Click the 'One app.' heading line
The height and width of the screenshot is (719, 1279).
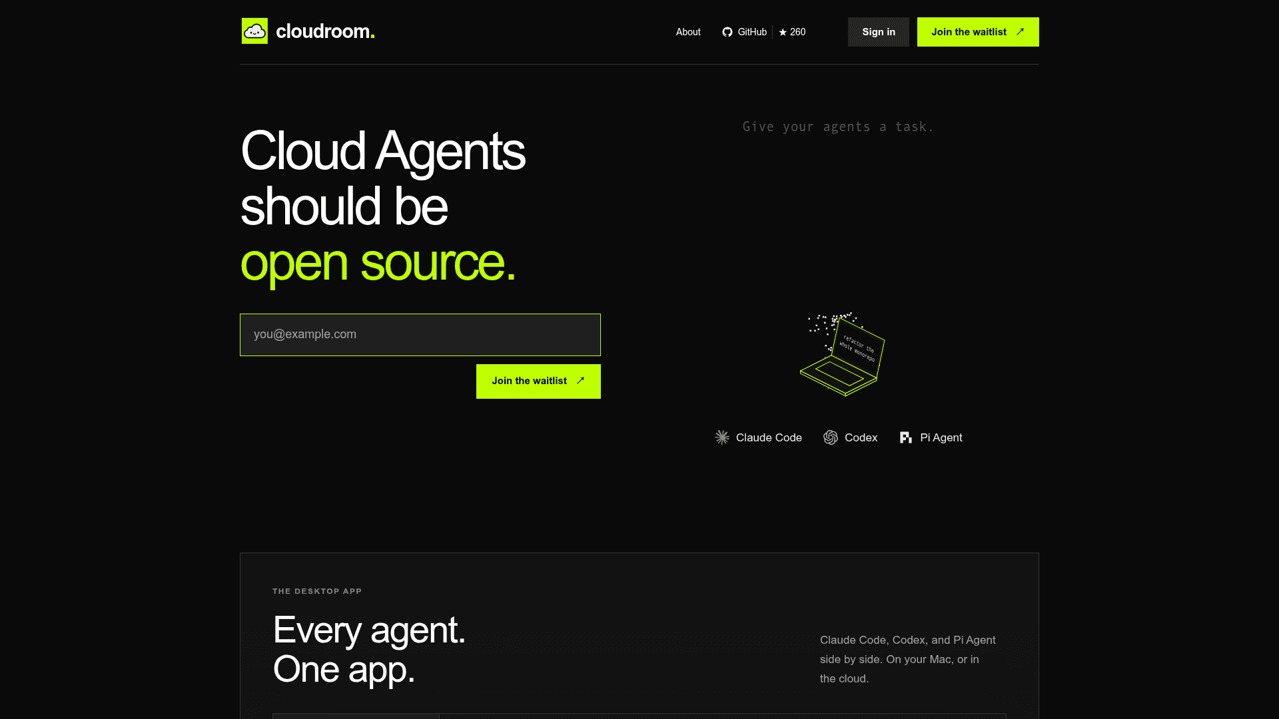344,669
